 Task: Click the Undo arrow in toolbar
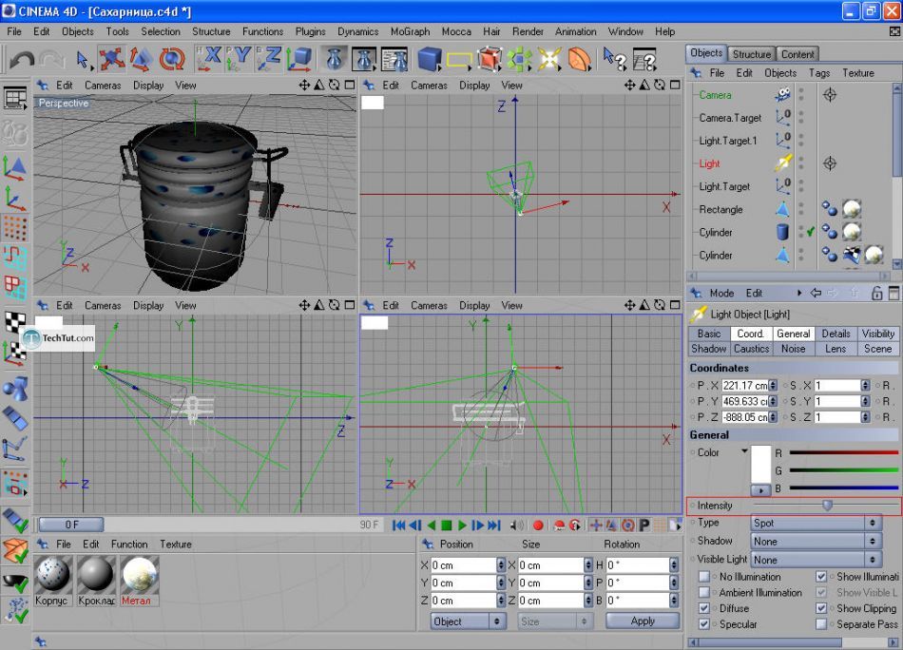coord(21,60)
